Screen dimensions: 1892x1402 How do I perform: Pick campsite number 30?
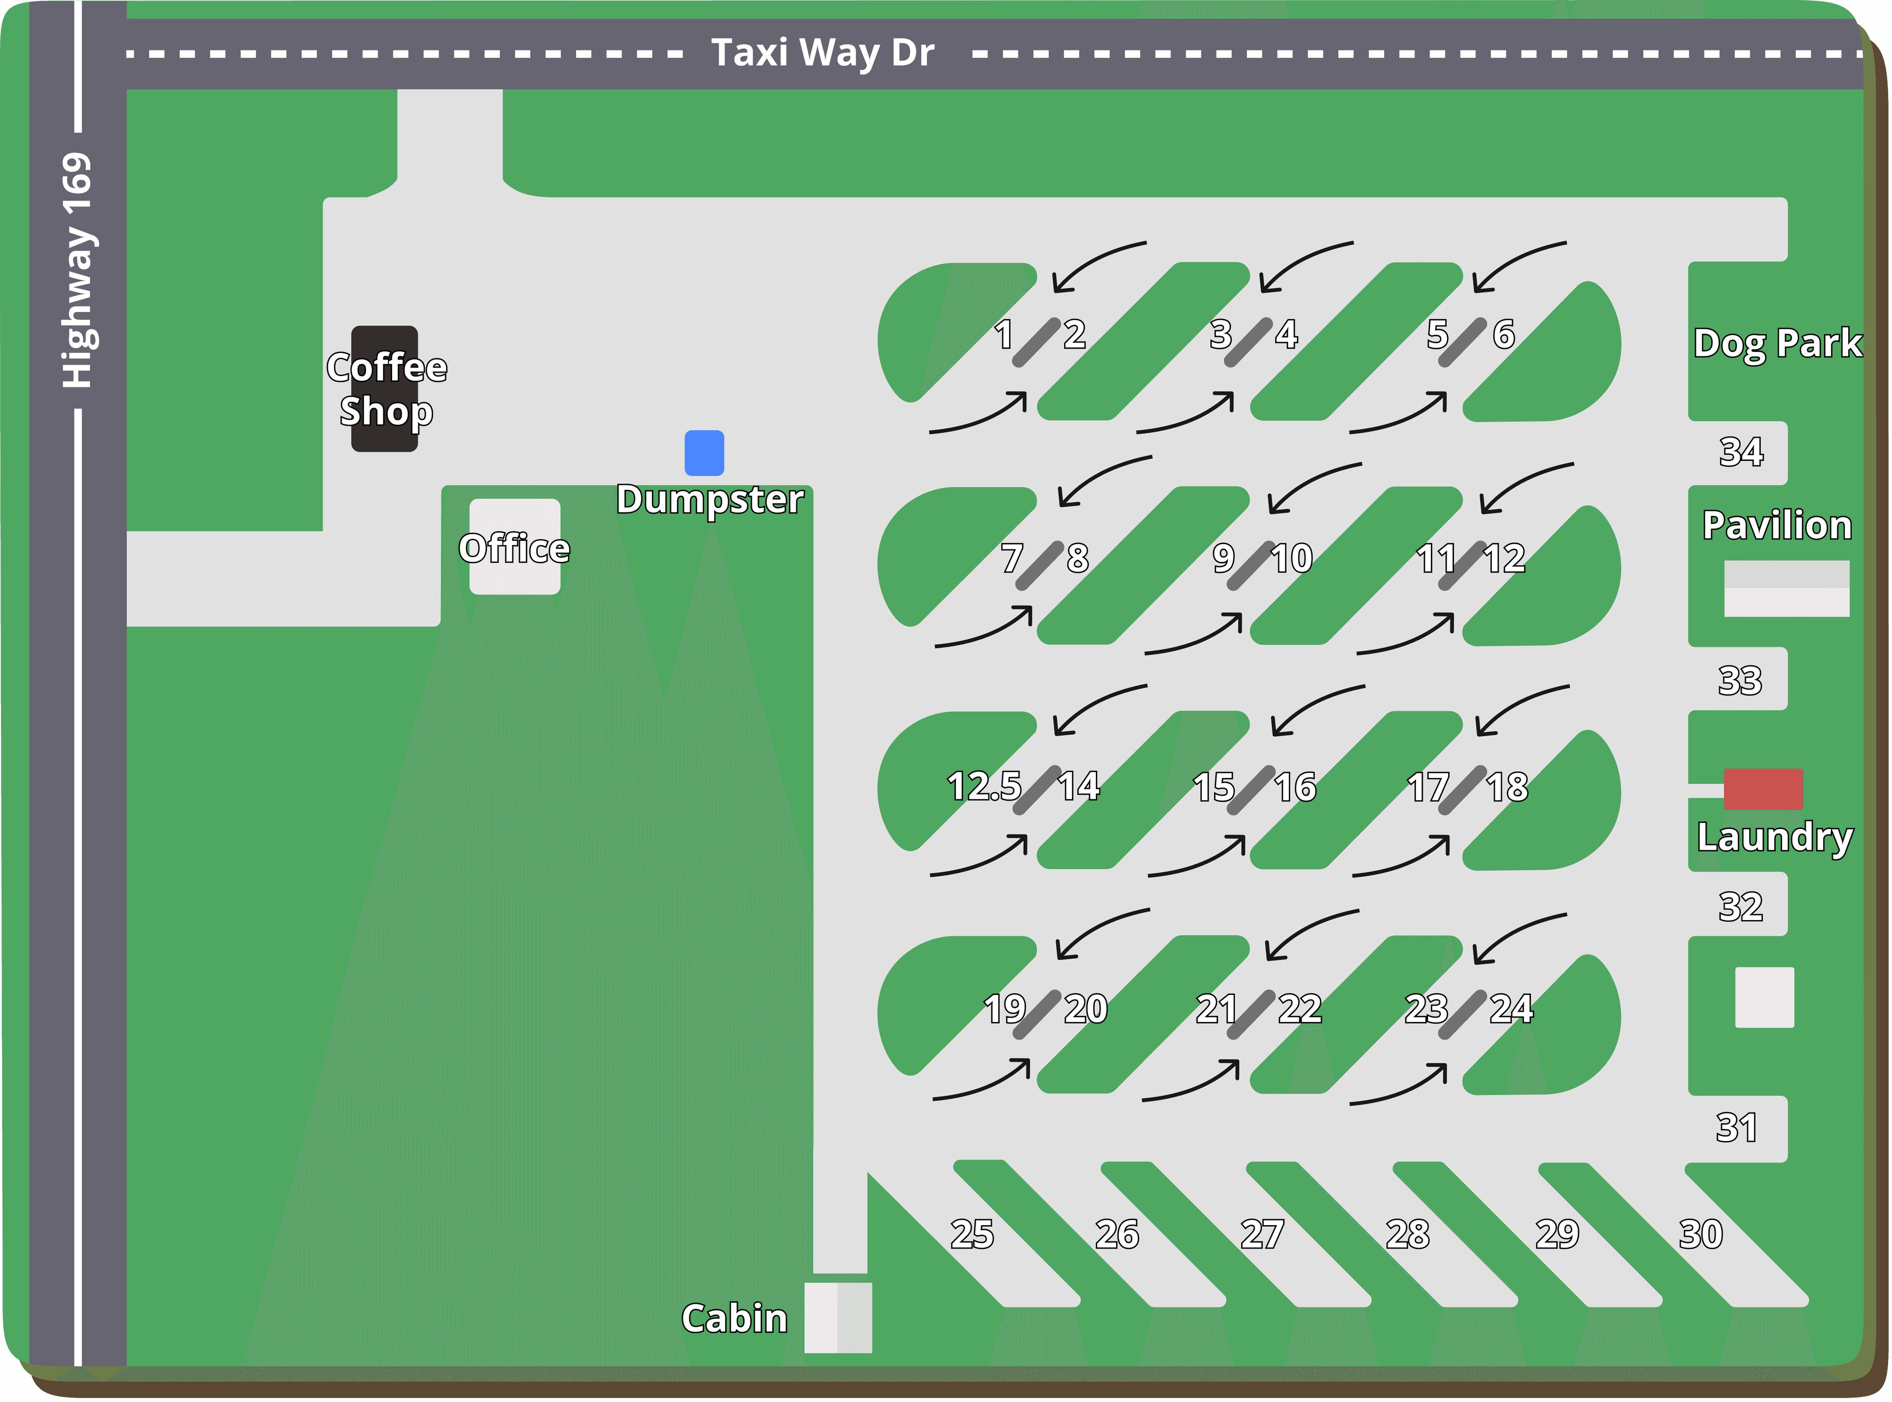[1700, 1234]
